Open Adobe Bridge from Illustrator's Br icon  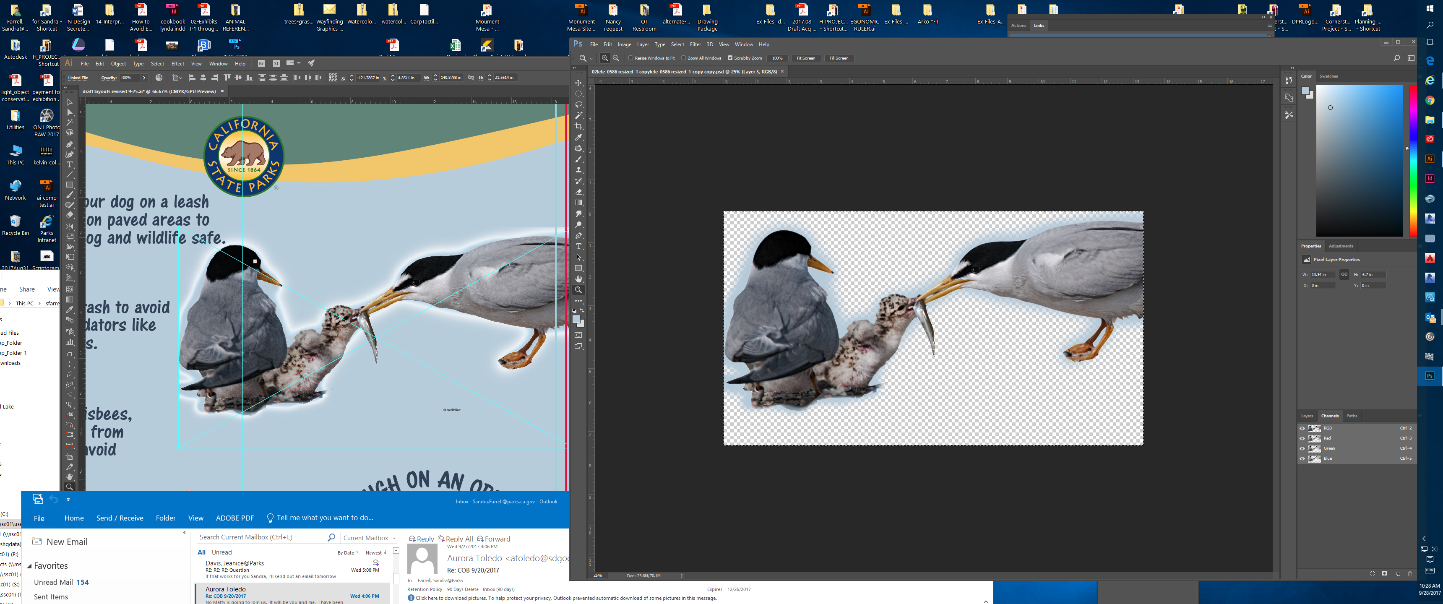[261, 63]
